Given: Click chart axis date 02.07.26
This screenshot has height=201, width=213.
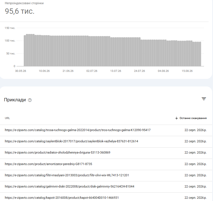Looking at the screenshot, I should pyautogui.click(x=92, y=71).
